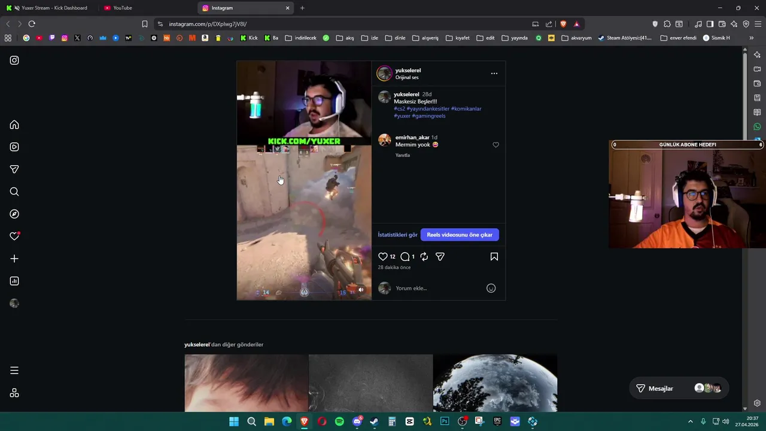Open the Kick bookmark
Screen dimensions: 766x431
pos(249,38)
